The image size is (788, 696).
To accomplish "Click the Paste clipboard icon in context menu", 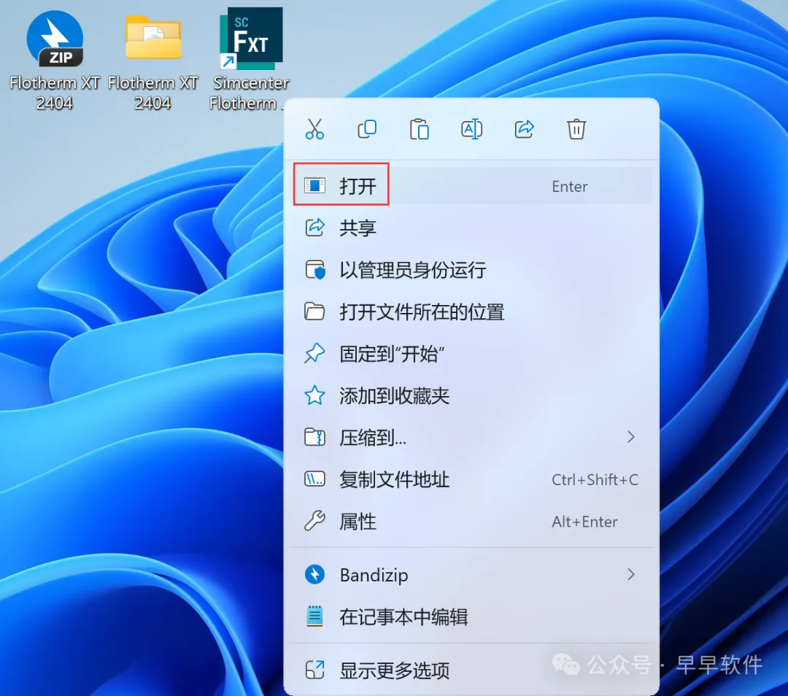I will click(419, 129).
